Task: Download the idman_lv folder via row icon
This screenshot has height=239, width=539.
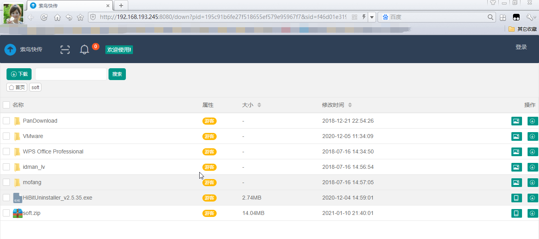Action: pos(533,167)
